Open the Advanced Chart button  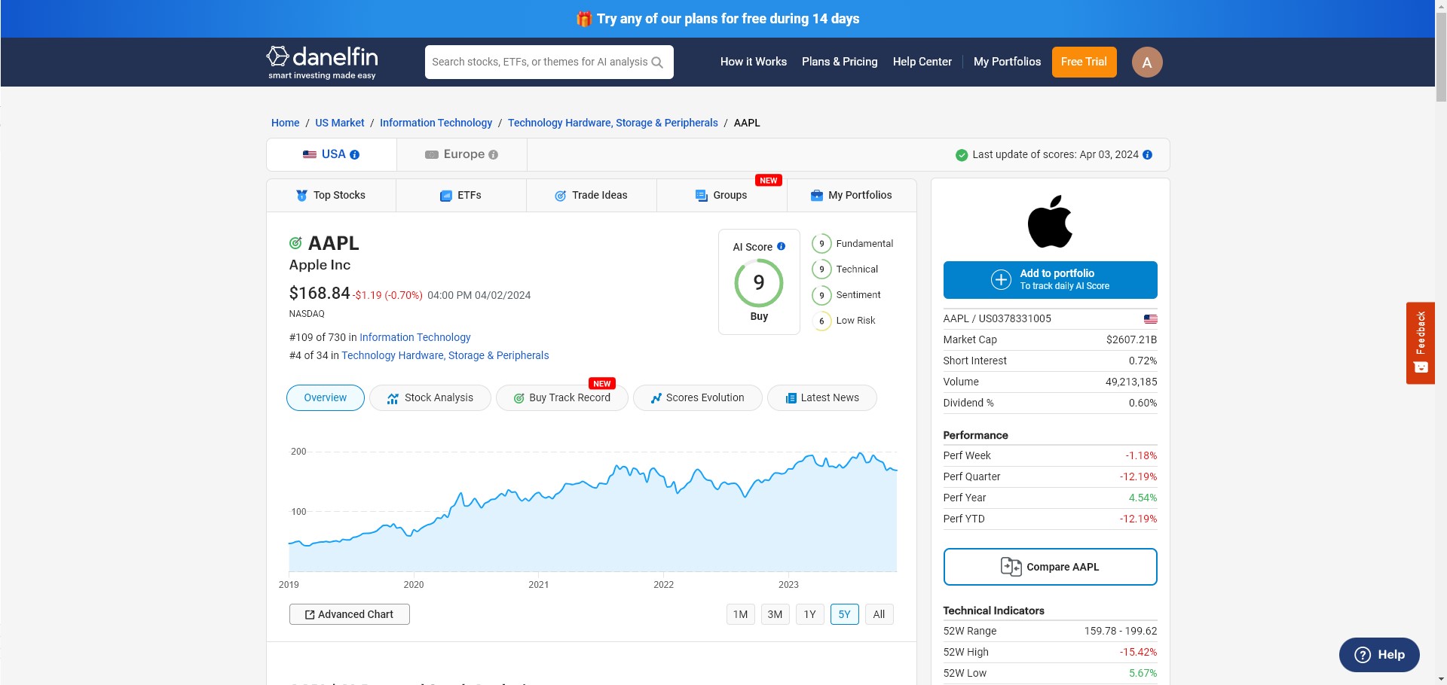[350, 614]
